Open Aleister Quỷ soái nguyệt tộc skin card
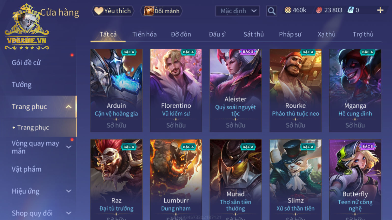 coord(236,90)
